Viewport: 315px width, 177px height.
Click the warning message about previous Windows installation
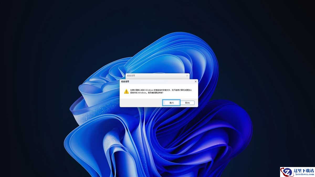click(161, 91)
